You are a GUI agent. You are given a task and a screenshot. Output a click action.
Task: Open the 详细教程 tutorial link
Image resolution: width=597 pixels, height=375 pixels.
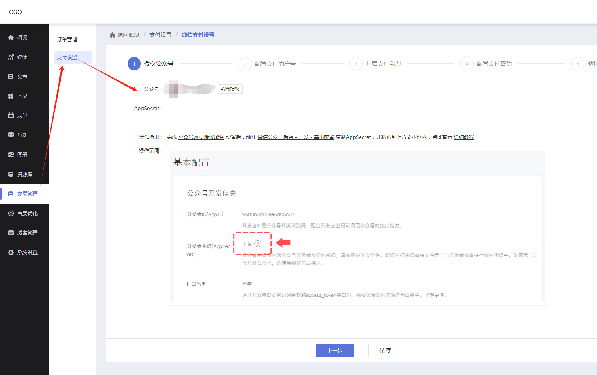[464, 137]
